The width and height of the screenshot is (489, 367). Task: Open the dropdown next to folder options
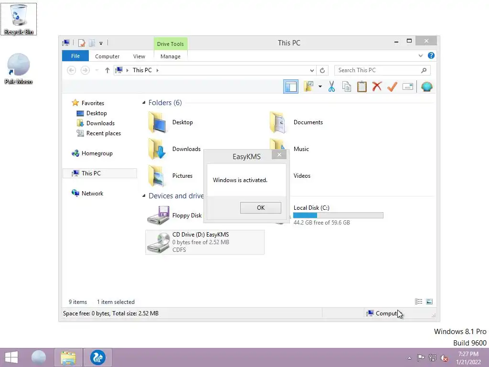[x=320, y=86]
